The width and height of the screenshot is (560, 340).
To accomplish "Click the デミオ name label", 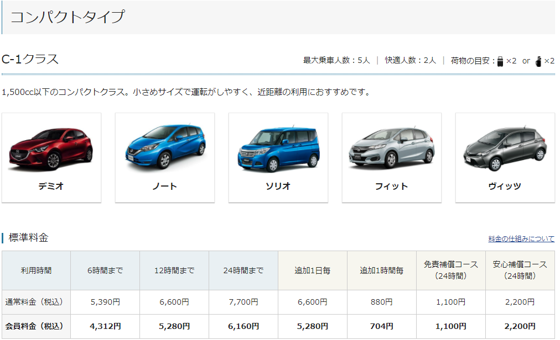I will pos(51,186).
